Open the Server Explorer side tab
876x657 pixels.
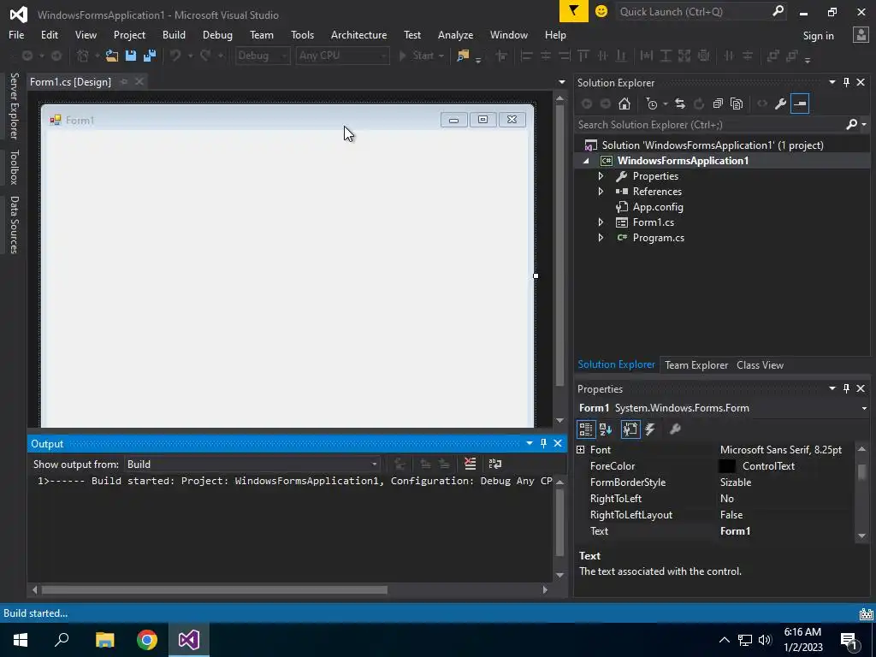(x=14, y=105)
